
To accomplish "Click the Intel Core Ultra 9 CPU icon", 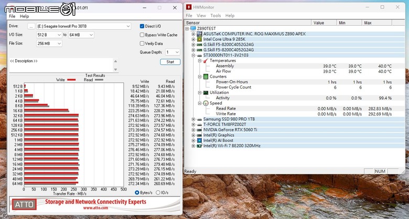I will point(199,39).
